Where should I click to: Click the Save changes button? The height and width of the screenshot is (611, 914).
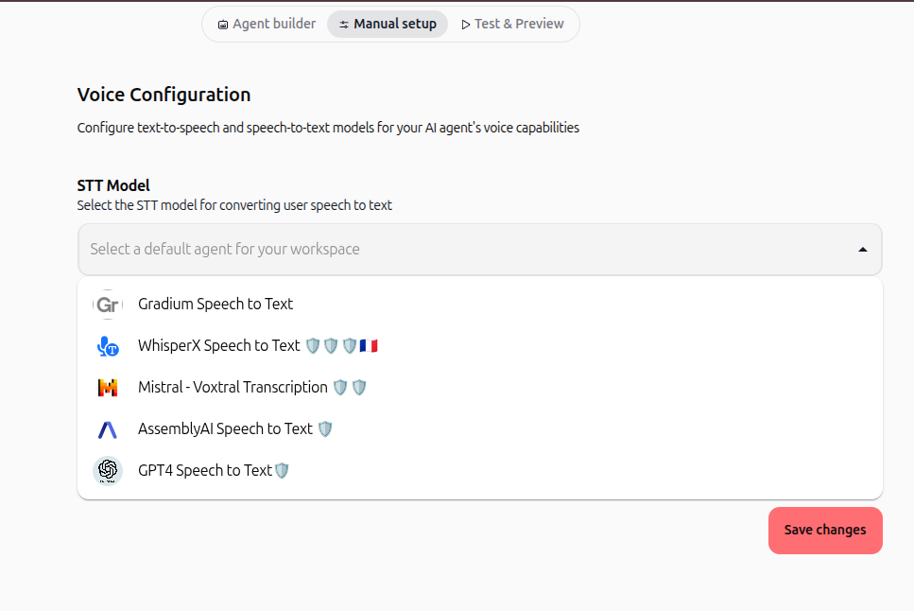[x=825, y=531]
